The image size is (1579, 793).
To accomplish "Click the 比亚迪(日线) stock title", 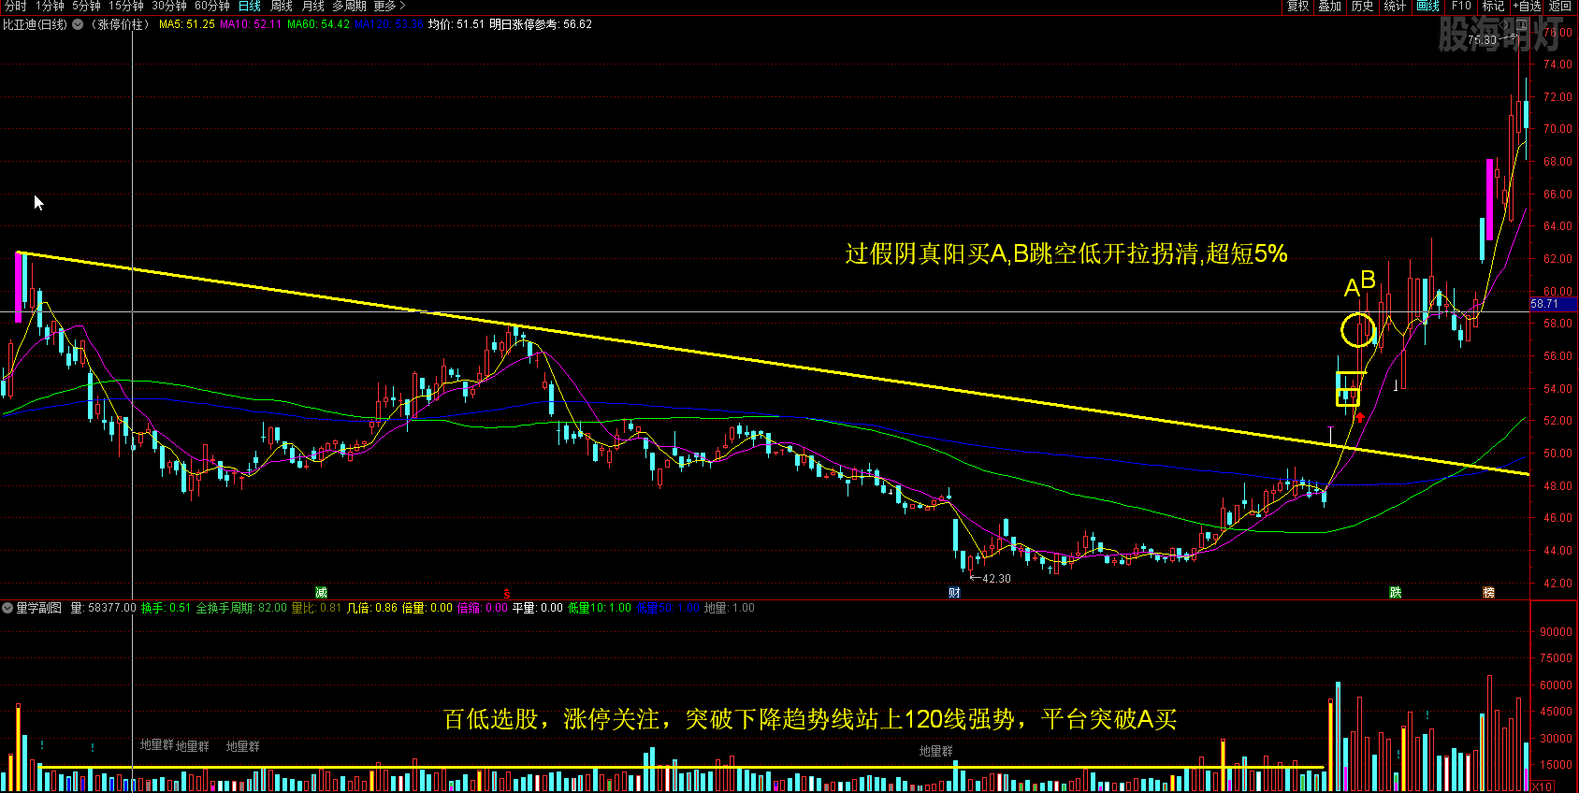I will coord(36,24).
